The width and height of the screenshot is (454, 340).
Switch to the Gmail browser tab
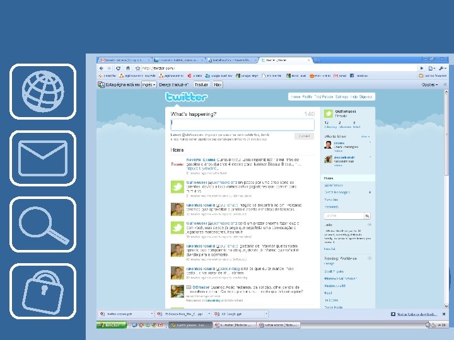pos(125,60)
